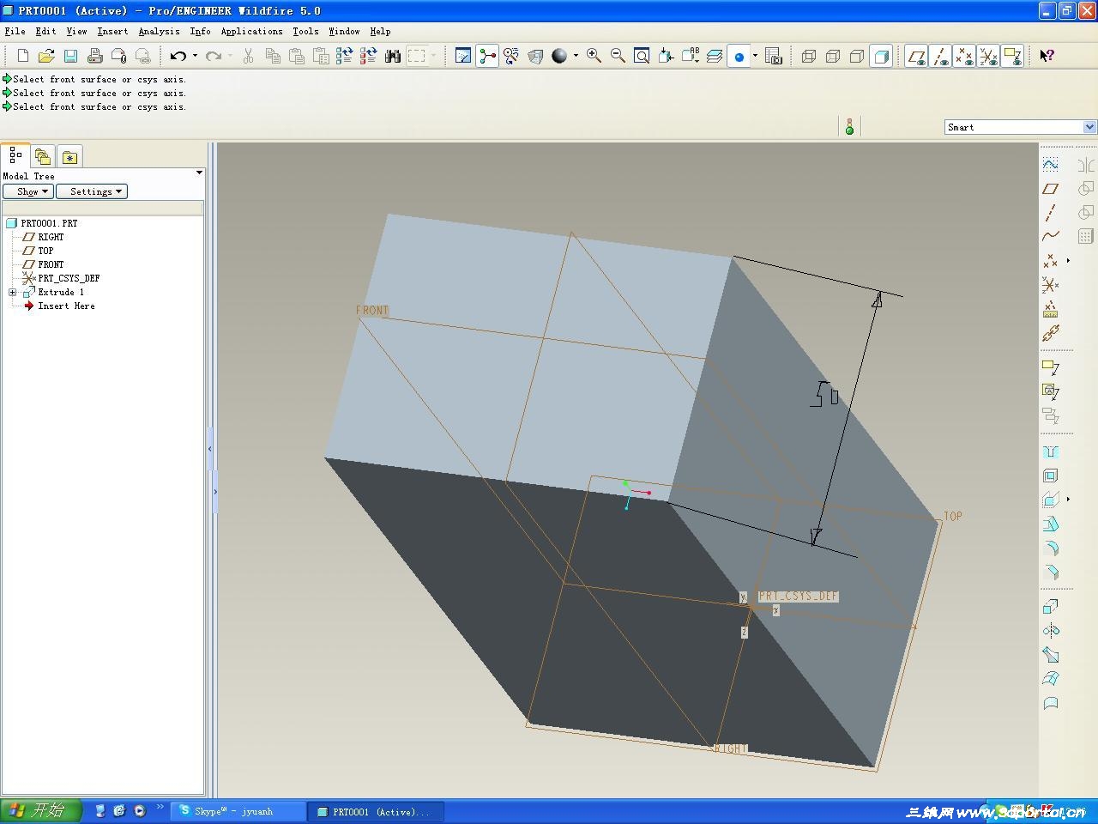
Task: Open the Orient mode icon
Action: (x=511, y=56)
